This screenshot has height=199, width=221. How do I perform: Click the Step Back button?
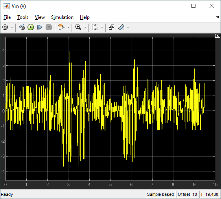point(22,27)
